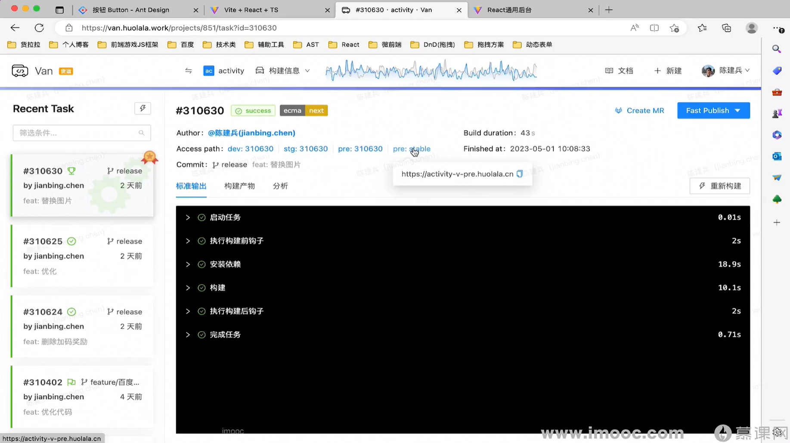
Task: Open the DnD(拖拽) bookmark folder
Action: point(433,44)
